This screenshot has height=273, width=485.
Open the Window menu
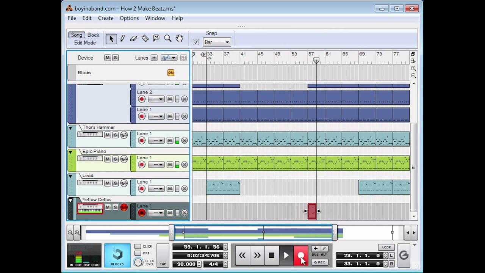[x=155, y=18]
